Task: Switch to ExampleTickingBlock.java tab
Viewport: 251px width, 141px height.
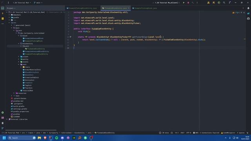Action: point(145,8)
